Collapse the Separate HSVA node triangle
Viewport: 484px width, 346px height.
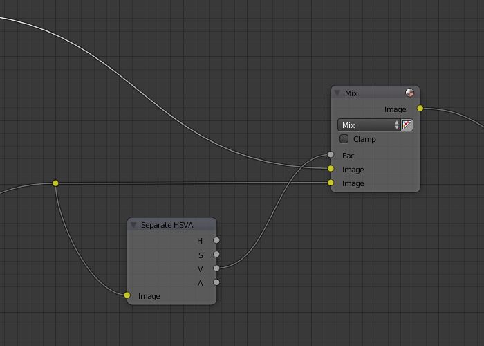coord(133,225)
